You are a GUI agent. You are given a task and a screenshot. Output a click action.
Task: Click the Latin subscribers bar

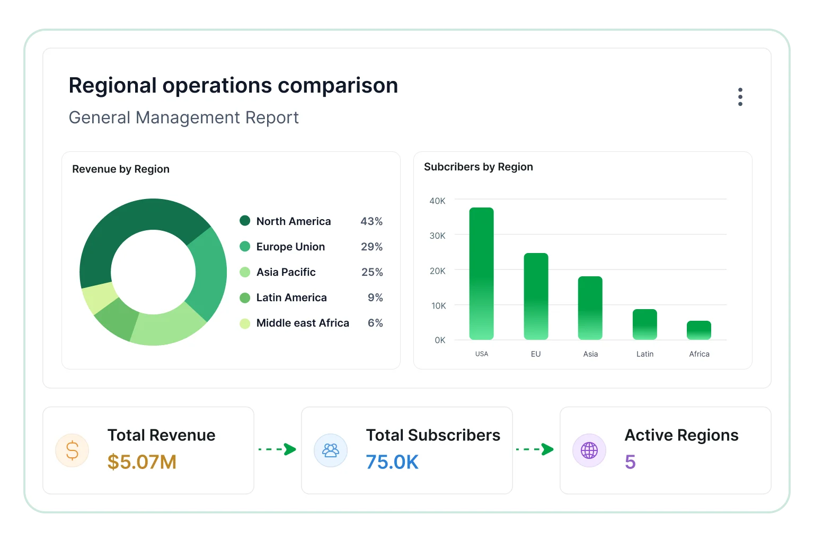click(645, 324)
